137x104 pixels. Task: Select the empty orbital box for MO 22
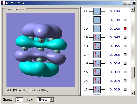click(x=97, y=11)
